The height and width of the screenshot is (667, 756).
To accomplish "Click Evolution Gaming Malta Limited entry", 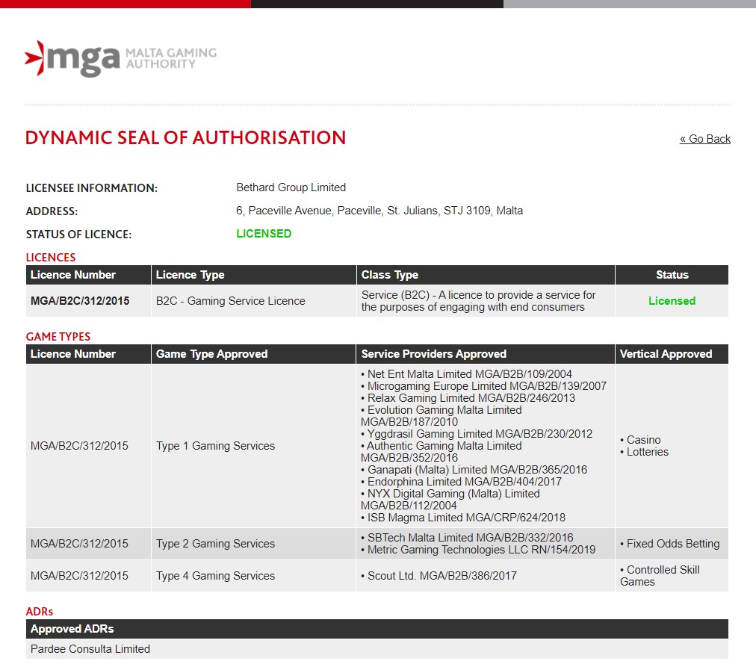I will click(441, 416).
